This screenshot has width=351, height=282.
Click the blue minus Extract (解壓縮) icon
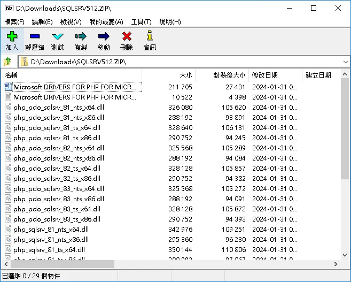35,36
